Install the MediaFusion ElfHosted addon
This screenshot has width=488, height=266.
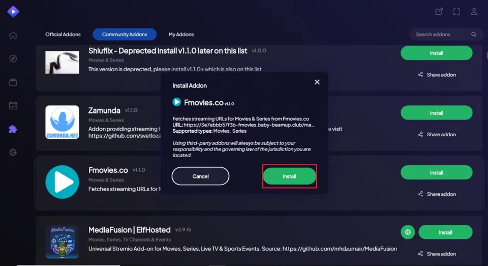[x=445, y=232]
